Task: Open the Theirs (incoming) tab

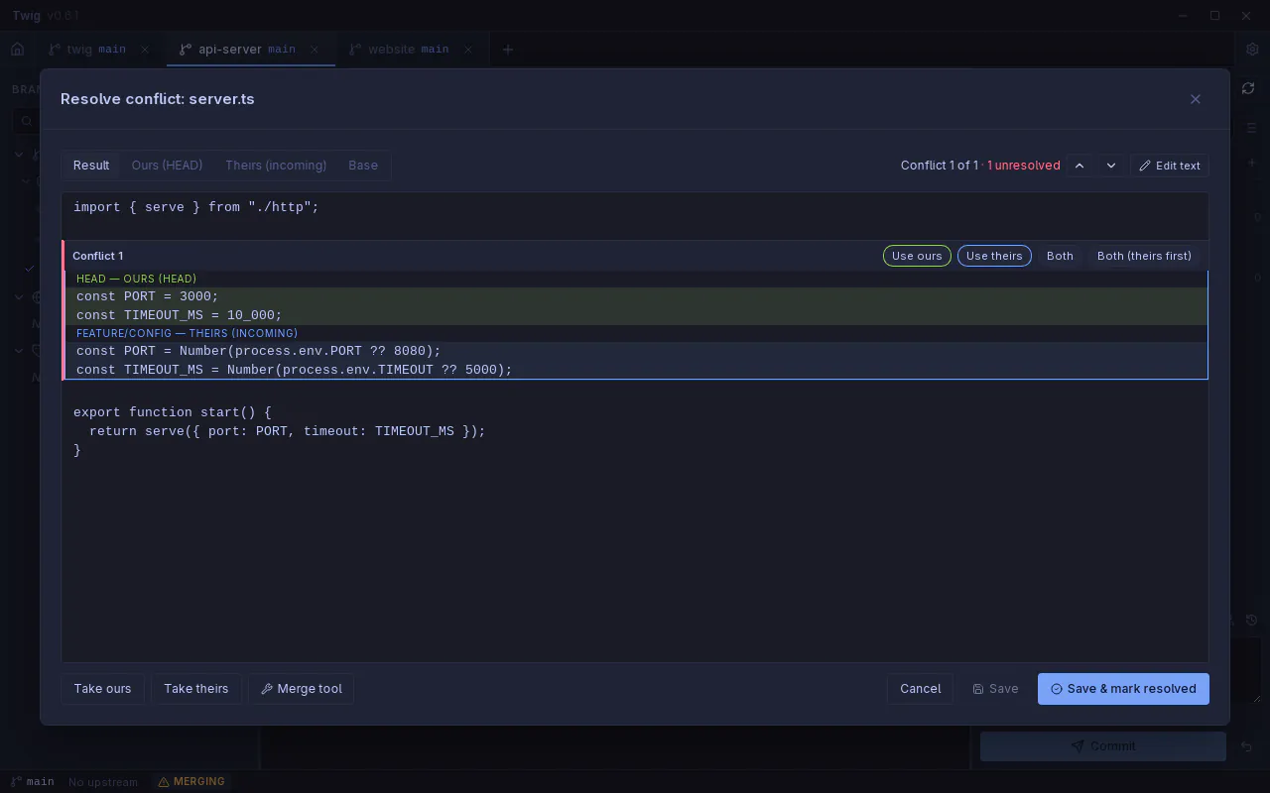Action: (276, 166)
